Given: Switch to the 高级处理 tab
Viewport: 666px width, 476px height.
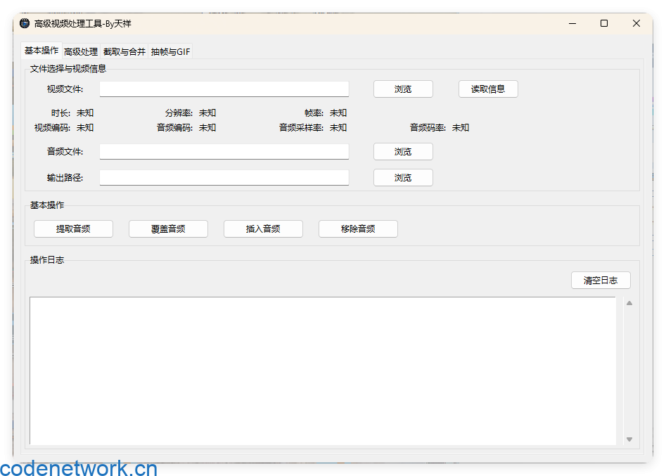Looking at the screenshot, I should [80, 51].
